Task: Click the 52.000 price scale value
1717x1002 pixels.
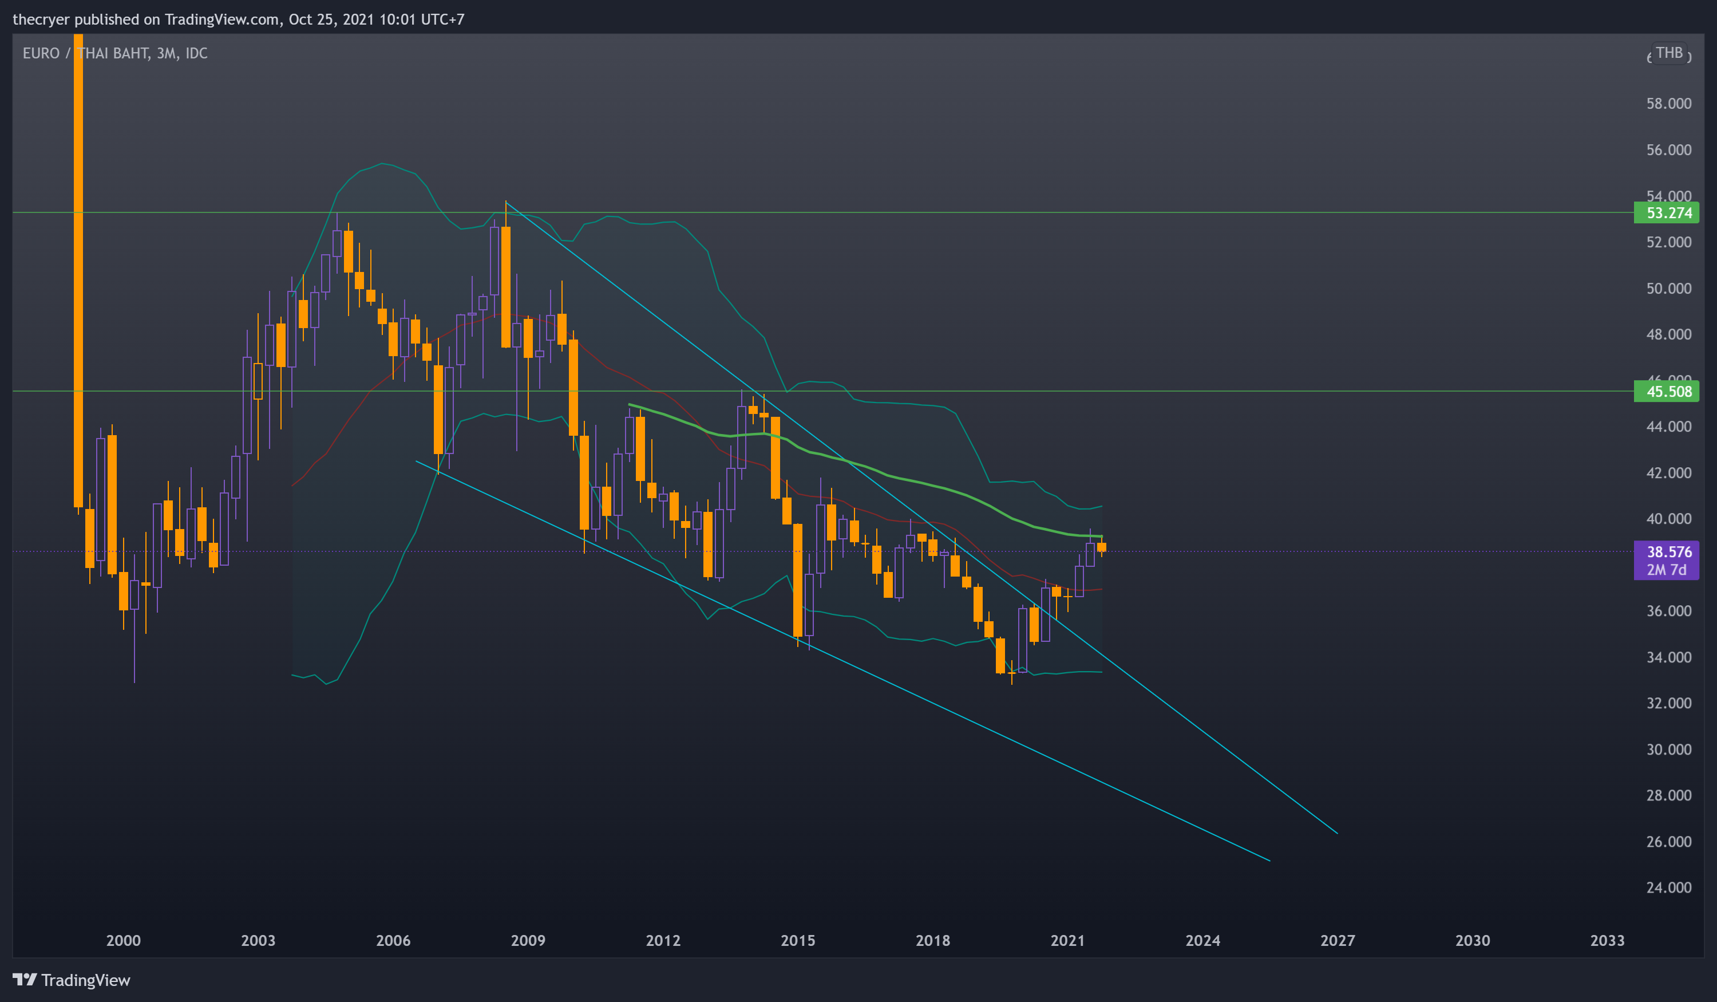Action: click(1668, 242)
